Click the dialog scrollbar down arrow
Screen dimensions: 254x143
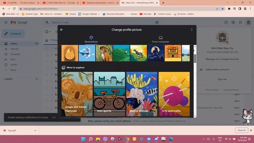(195, 116)
